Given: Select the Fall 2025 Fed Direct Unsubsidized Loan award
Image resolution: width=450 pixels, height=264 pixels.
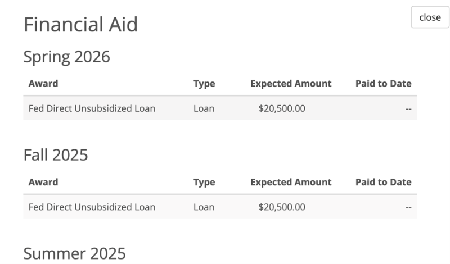Looking at the screenshot, I should [x=92, y=207].
